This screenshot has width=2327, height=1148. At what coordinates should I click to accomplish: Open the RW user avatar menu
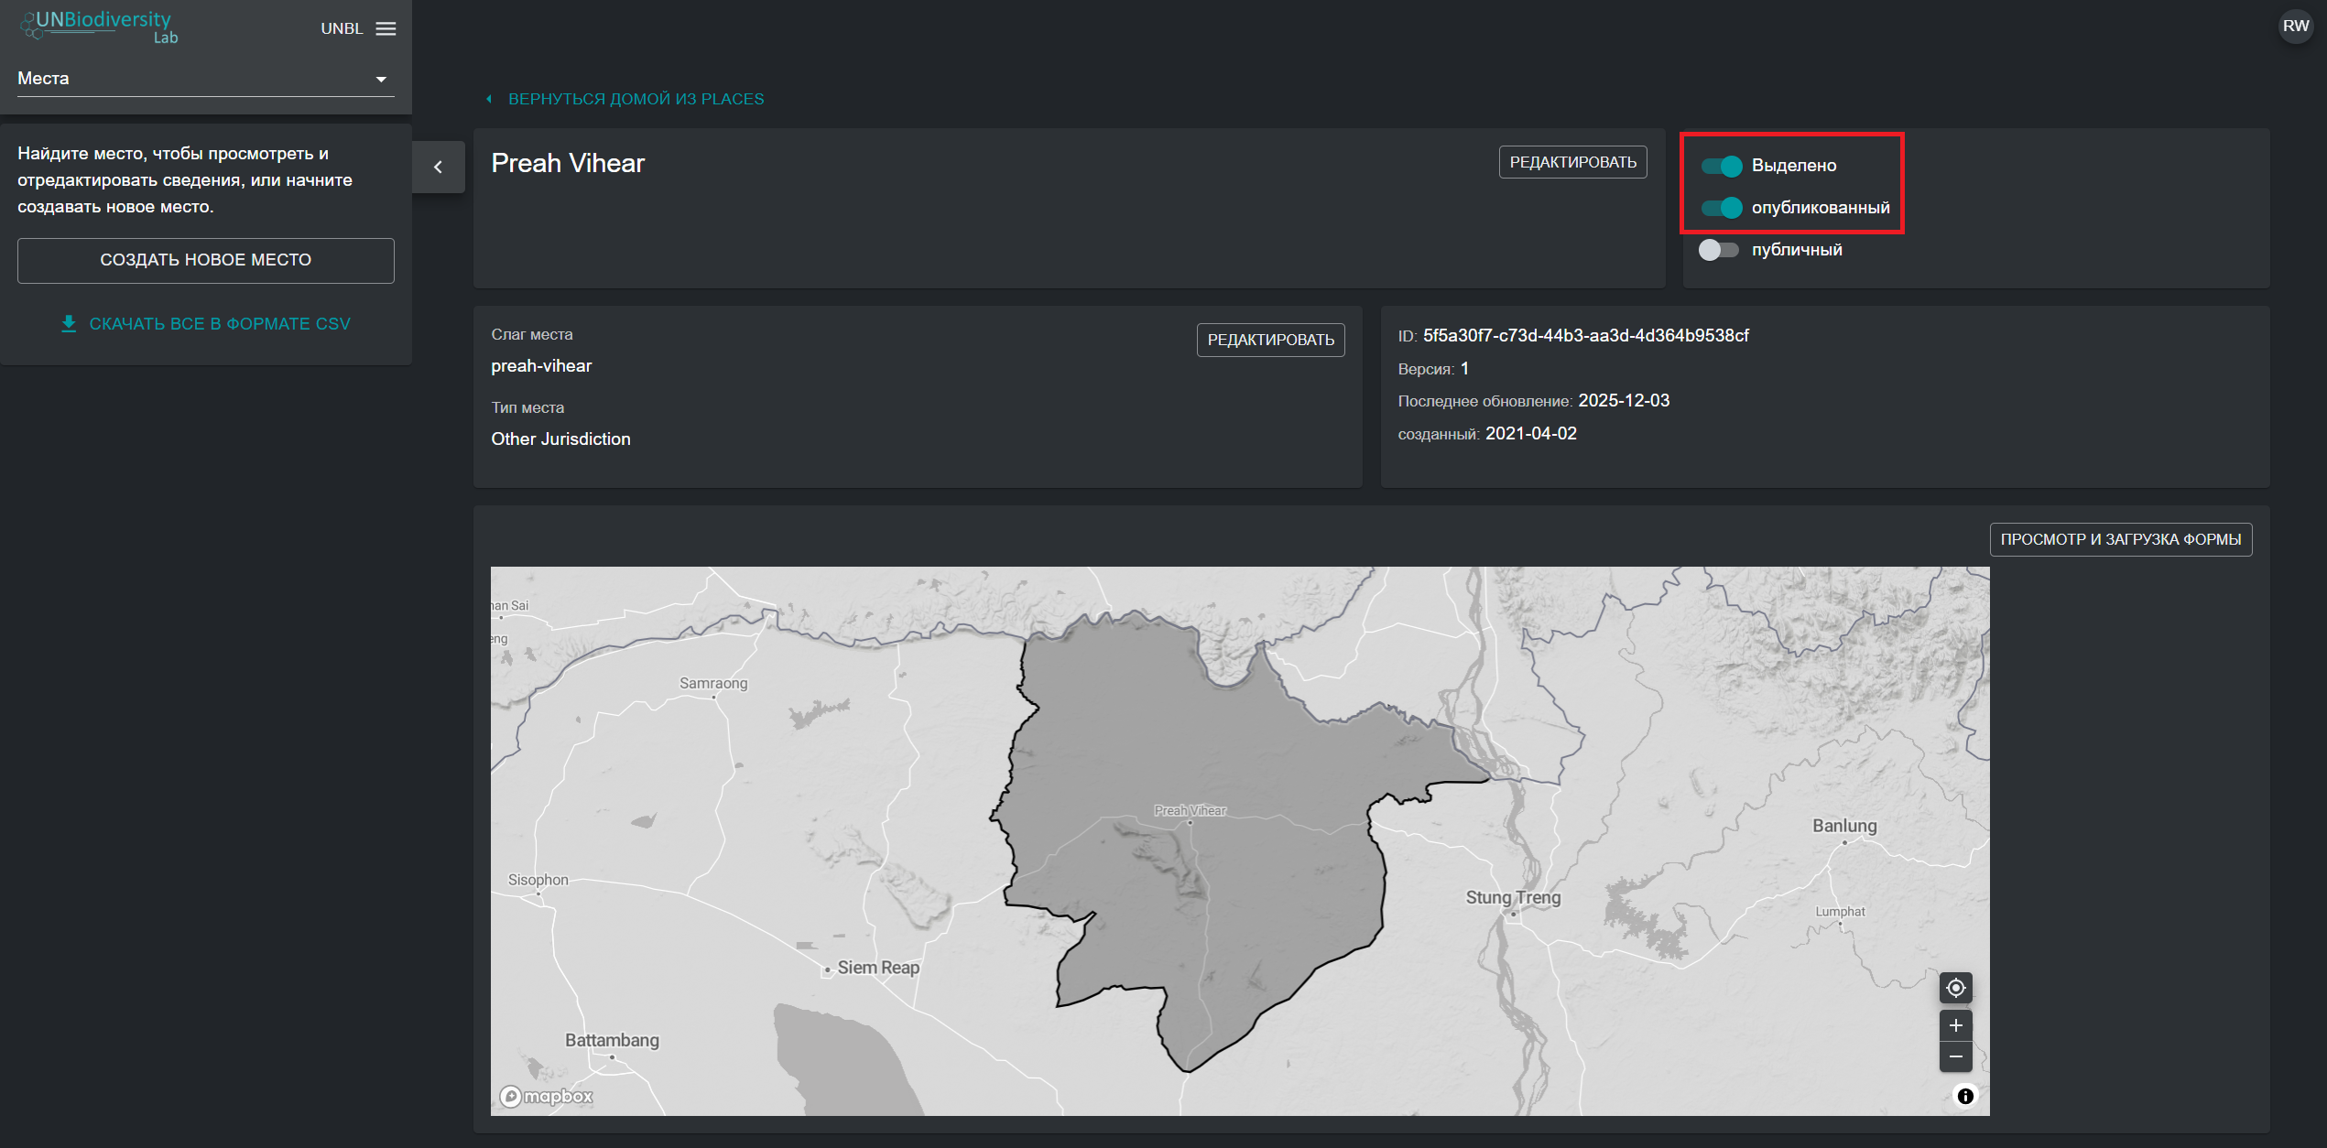[2295, 26]
